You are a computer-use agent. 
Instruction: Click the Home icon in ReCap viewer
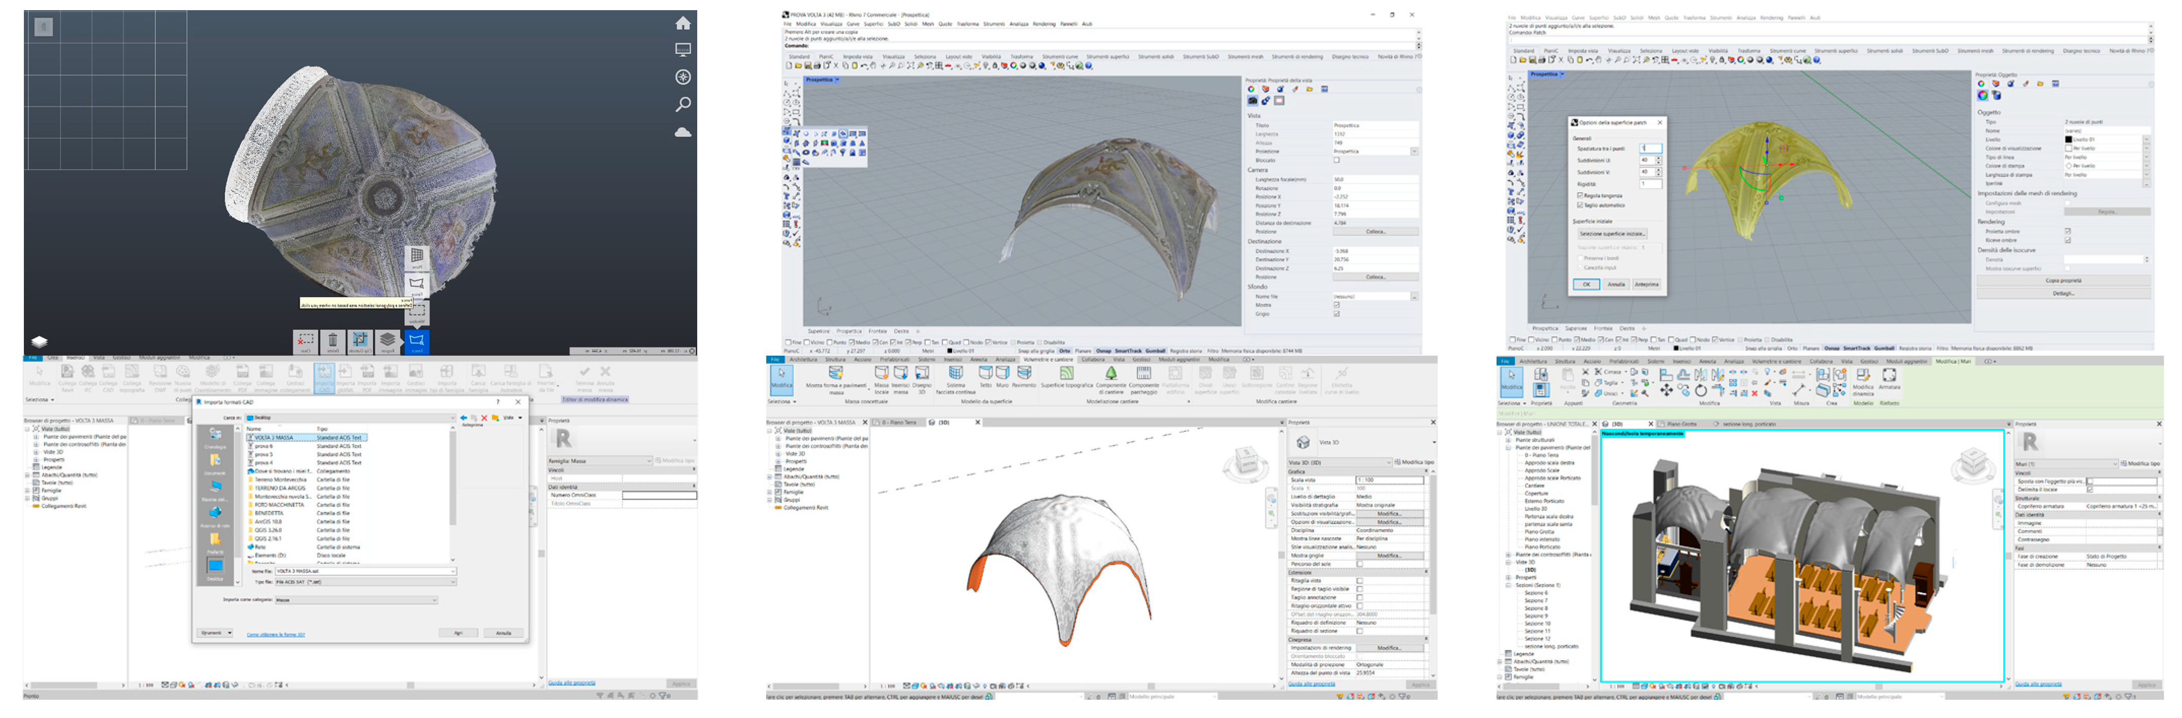pyautogui.click(x=682, y=24)
